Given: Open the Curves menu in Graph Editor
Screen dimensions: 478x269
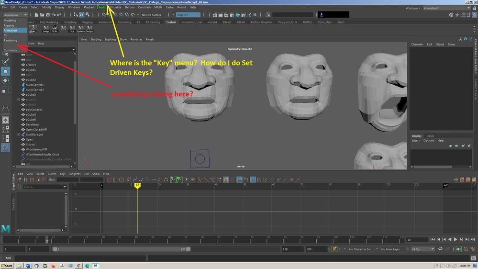Looking at the screenshot, I should [52, 174].
